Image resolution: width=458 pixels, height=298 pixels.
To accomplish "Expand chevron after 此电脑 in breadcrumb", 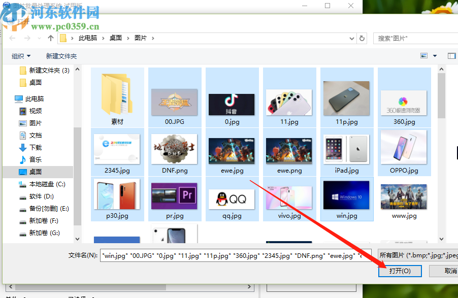I will (103, 38).
